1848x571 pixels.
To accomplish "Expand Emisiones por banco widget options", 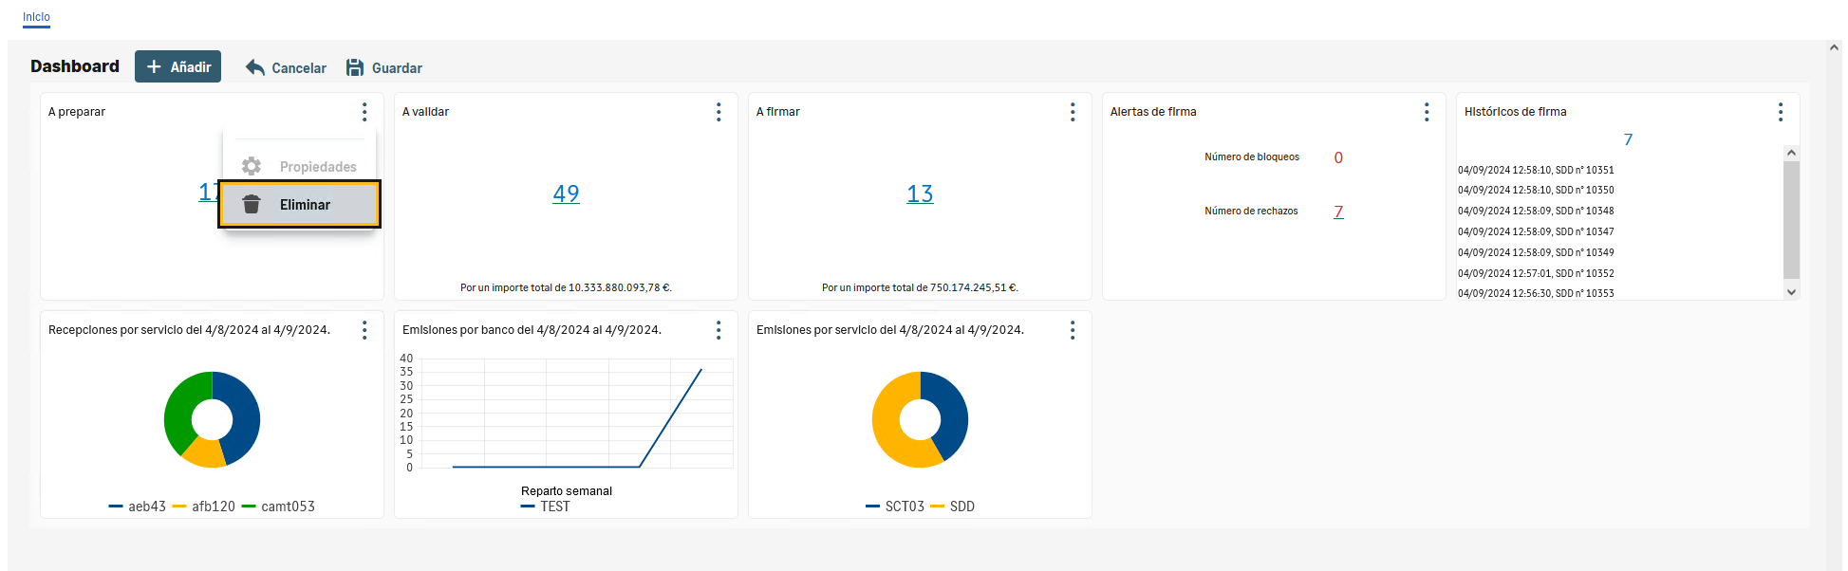I will (x=719, y=330).
